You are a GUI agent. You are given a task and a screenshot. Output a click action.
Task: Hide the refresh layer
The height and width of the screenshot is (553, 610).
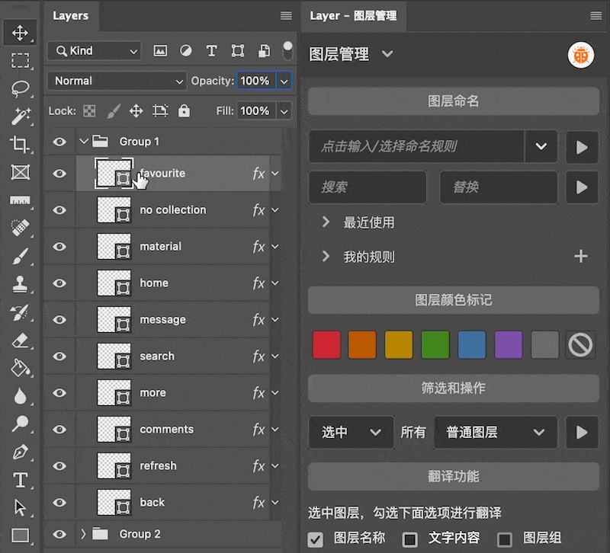pyautogui.click(x=59, y=466)
